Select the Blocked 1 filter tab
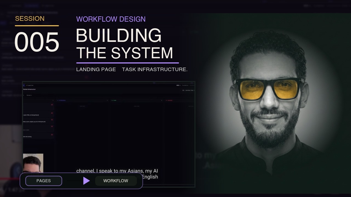Viewport: 351px width, 197px height. pos(29,95)
